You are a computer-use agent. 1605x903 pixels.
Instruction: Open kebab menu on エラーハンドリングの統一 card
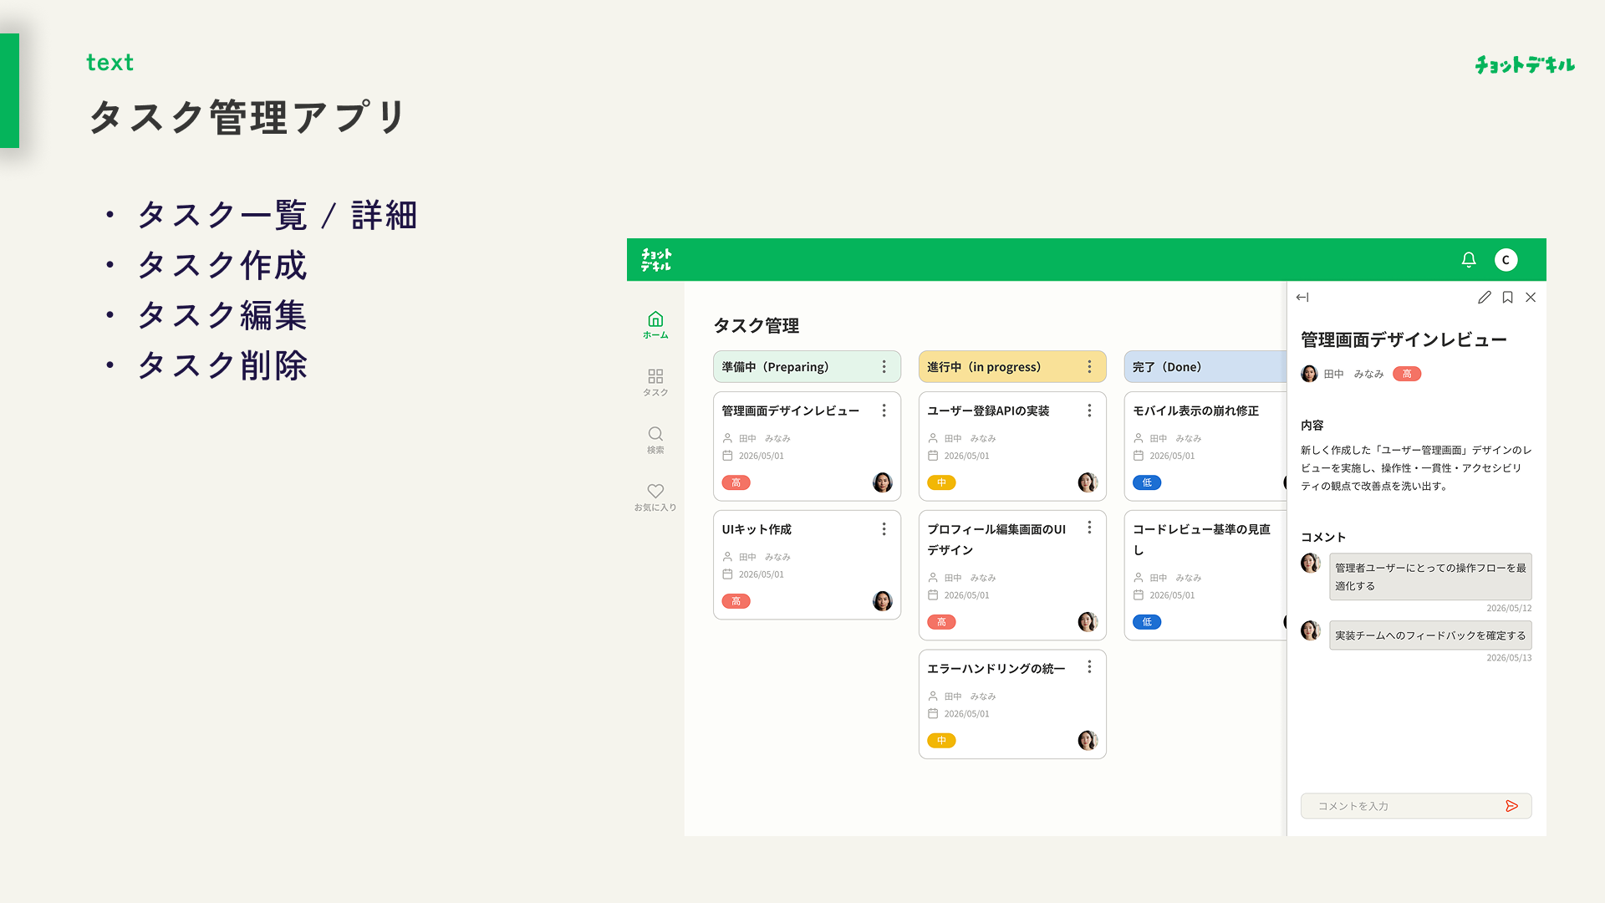click(1089, 666)
